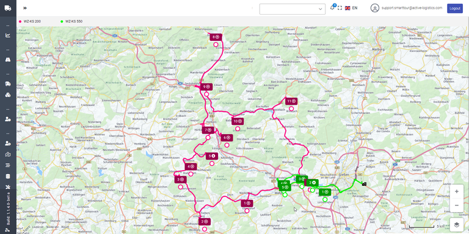469x234 pixels.
Task: Click the truck logo in sidebar header
Action: click(x=8, y=8)
